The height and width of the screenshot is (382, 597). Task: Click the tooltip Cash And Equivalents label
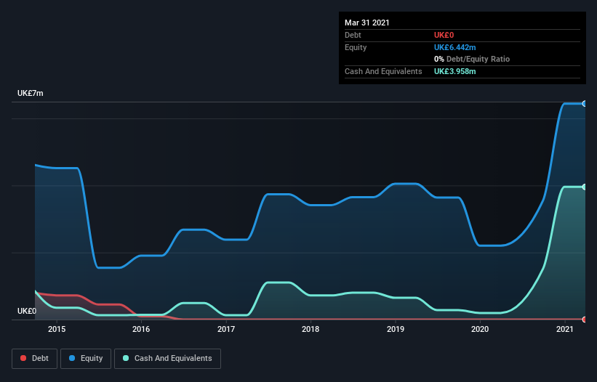[x=383, y=71]
